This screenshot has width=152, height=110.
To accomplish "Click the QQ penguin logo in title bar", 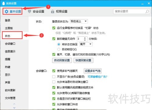I will [3, 3].
